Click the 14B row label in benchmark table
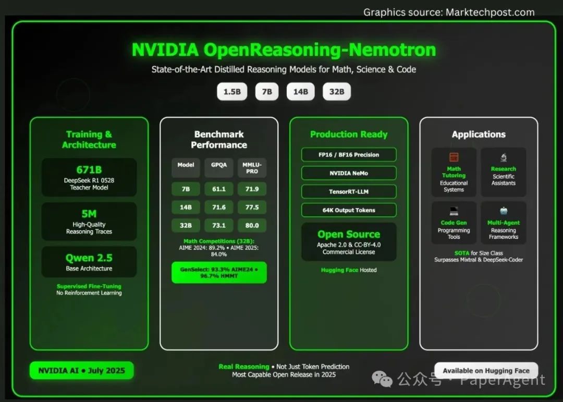Viewport: 563px width, 402px height. pyautogui.click(x=186, y=208)
